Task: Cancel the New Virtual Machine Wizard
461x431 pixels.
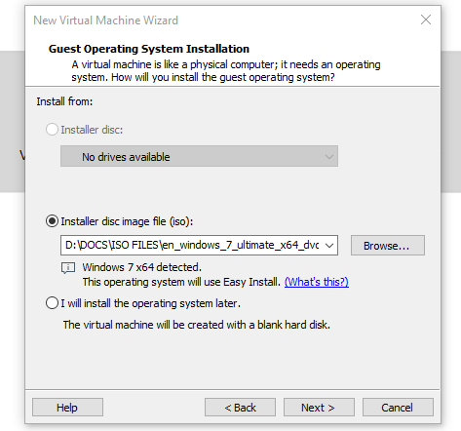Action: click(x=398, y=408)
